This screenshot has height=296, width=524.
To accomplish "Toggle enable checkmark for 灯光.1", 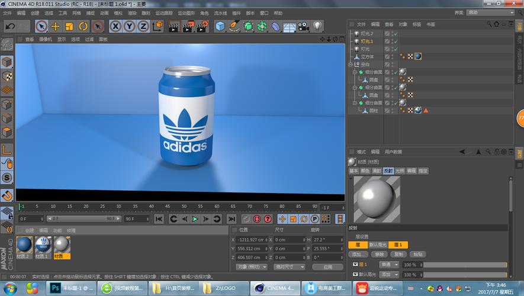I will 396,41.
